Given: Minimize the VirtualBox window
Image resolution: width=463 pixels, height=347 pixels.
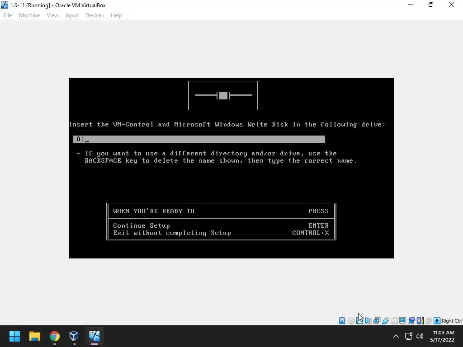Looking at the screenshot, I should (411, 5).
